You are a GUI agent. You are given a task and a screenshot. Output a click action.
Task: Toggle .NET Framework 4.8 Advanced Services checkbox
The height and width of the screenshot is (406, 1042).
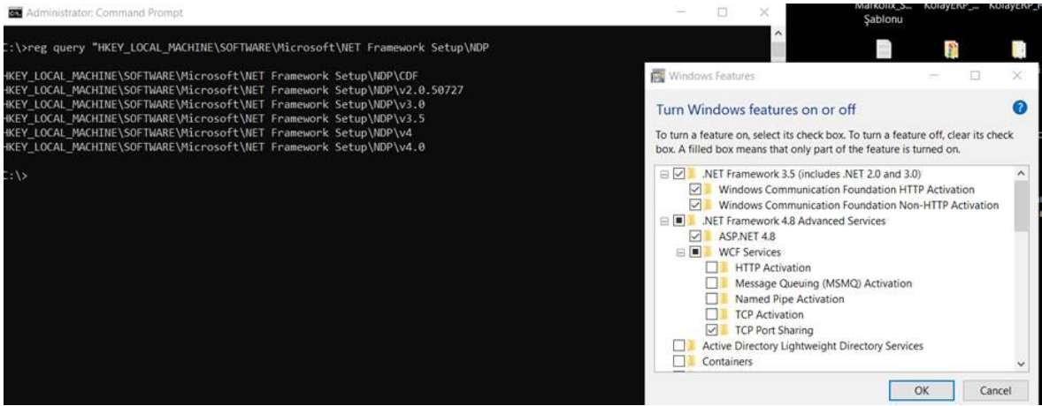coord(678,221)
